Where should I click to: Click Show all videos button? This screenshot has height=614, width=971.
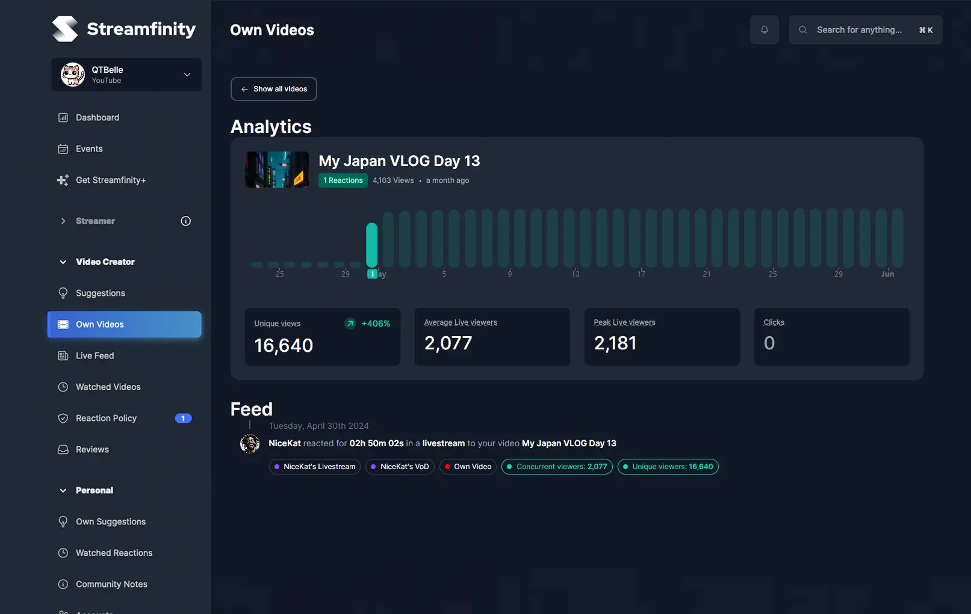(273, 89)
